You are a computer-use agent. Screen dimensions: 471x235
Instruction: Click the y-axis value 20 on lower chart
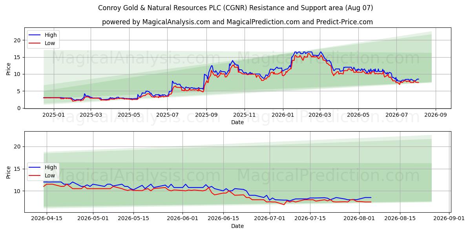tap(17, 146)
